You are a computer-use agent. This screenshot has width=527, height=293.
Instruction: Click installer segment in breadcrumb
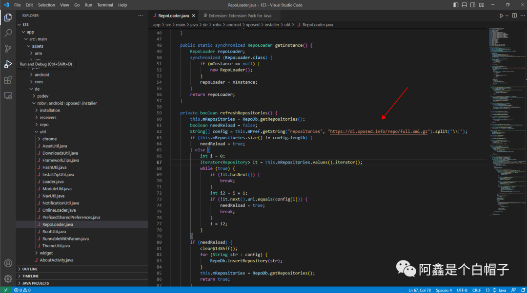tap(272, 25)
